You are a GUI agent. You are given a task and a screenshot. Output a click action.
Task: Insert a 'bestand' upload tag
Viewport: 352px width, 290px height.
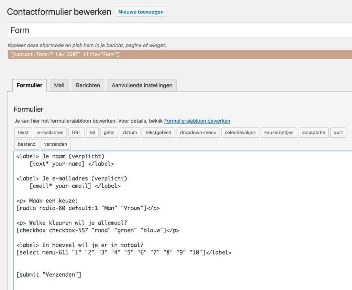click(26, 144)
